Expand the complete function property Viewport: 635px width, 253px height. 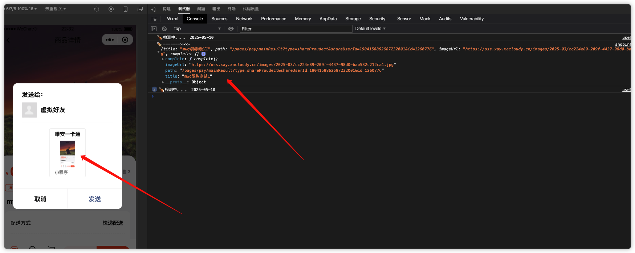(163, 59)
